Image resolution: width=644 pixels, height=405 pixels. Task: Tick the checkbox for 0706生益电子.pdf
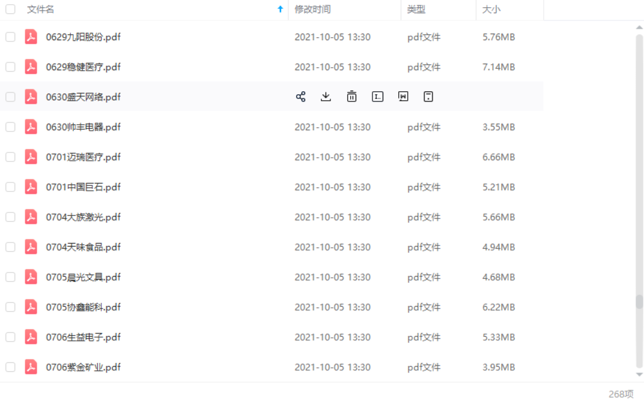click(x=11, y=337)
